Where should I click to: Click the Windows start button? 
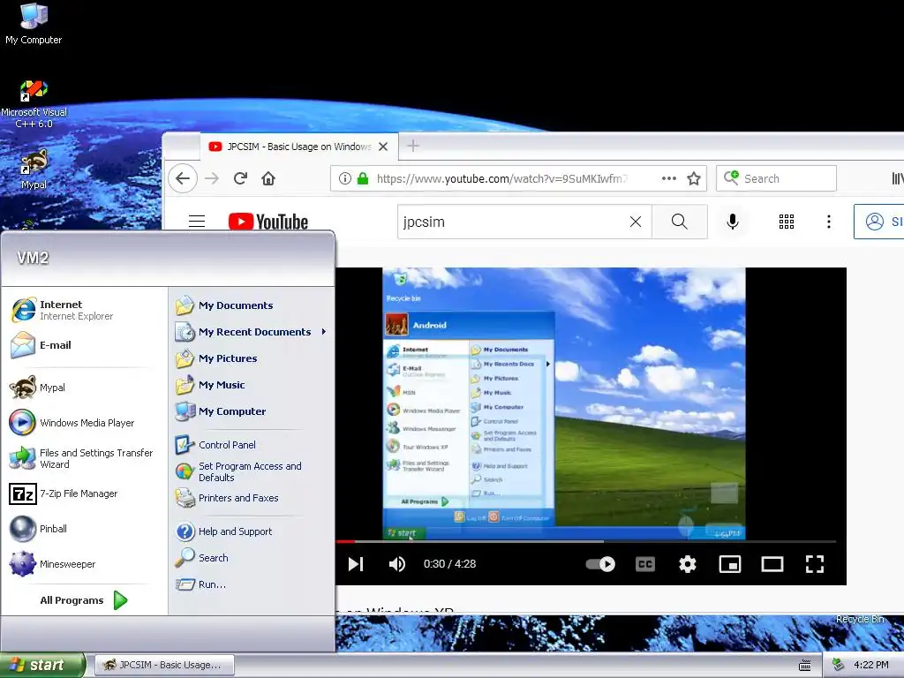pyautogui.click(x=41, y=665)
